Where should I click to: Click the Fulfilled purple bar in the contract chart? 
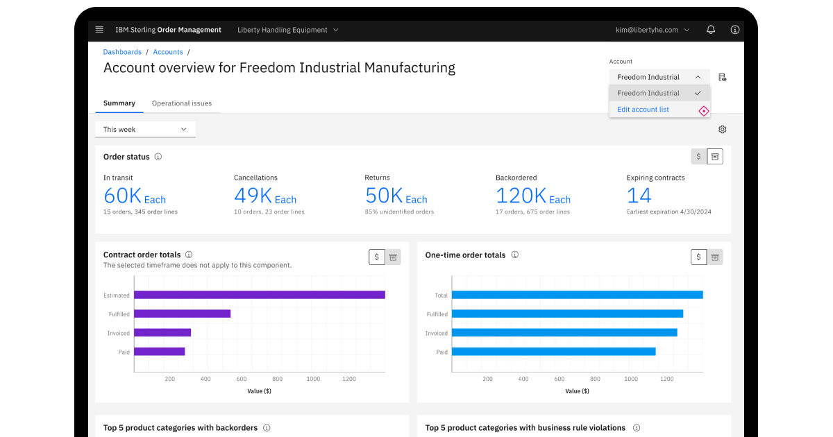click(182, 314)
